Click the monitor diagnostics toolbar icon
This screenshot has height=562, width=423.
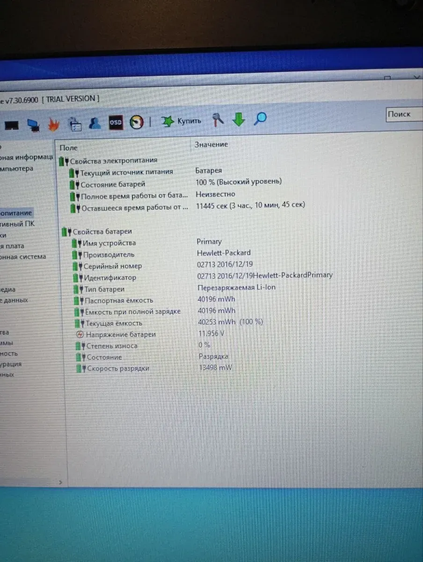pos(33,125)
